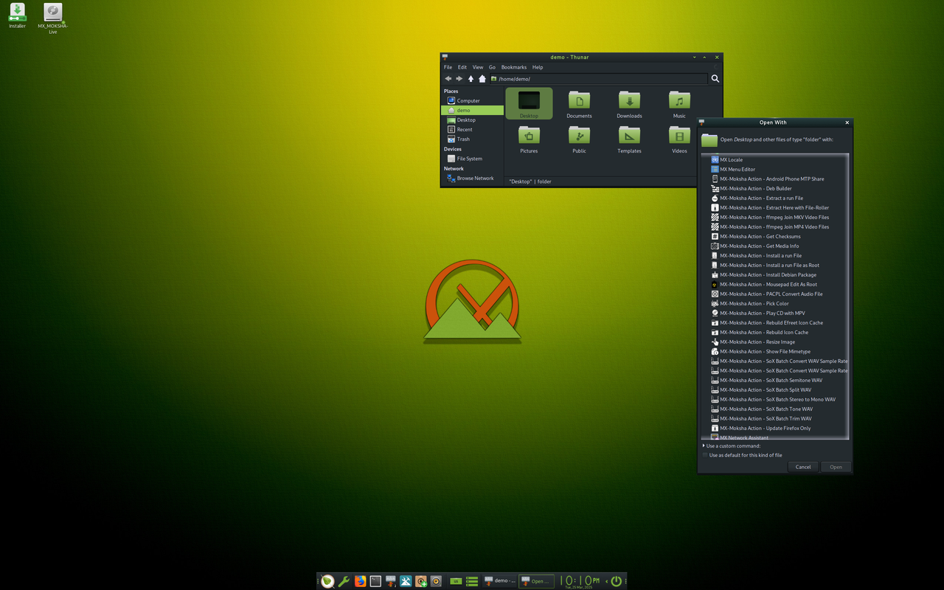Image resolution: width=944 pixels, height=590 pixels.
Task: Open the Templates folder icon
Action: [x=629, y=136]
